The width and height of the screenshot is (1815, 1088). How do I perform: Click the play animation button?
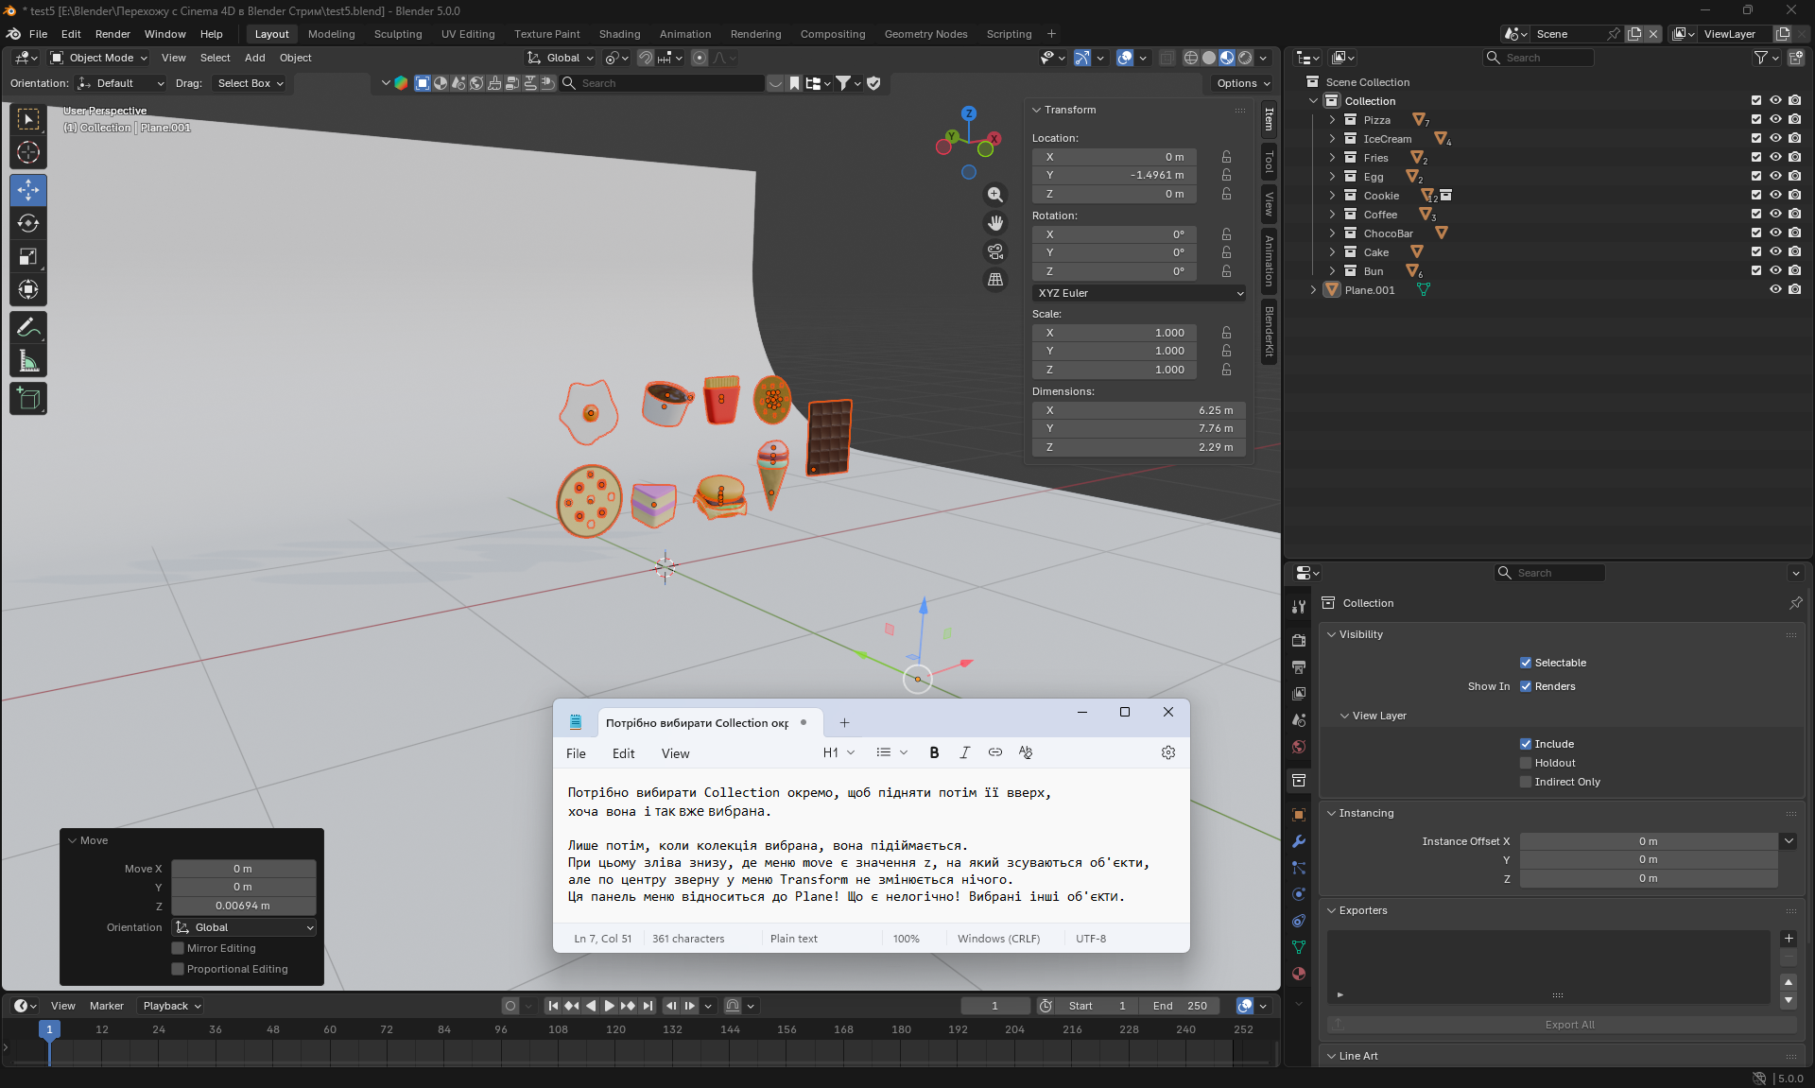pos(610,1006)
